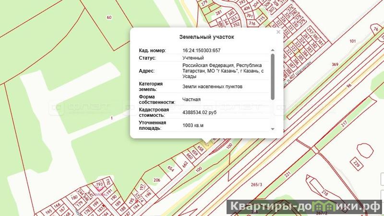Close the Земельный участок popup
Screen dimensions: 384x216
coord(278,33)
